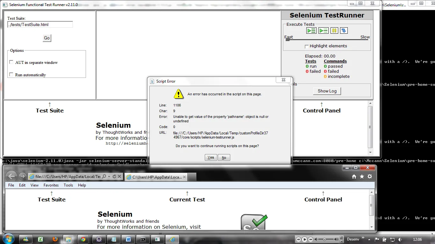This screenshot has height=244, width=435.
Task: Open the Help menu in Internet Explorer
Action: [82, 185]
